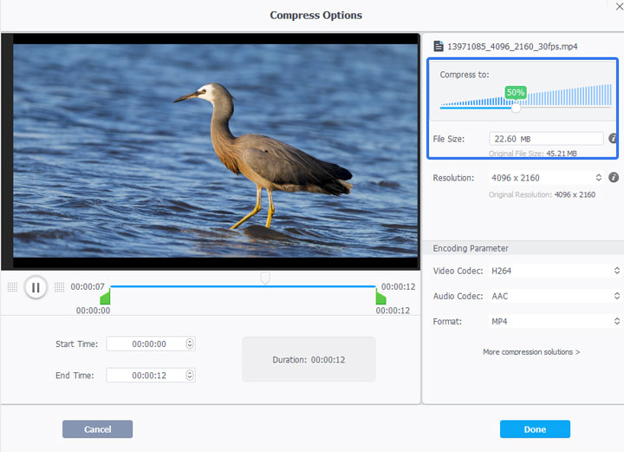The image size is (624, 452).
Task: Click the dotted grip icon right of pause
Action: pos(59,287)
